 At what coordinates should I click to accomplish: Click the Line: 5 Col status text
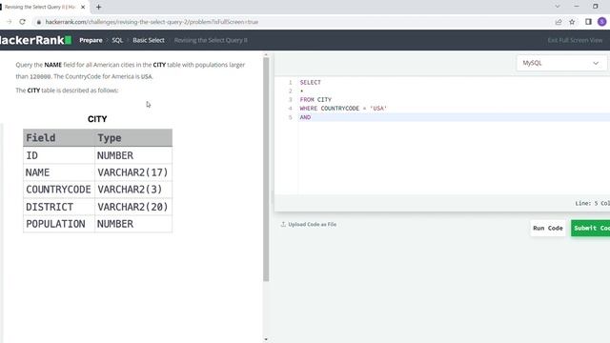click(592, 203)
